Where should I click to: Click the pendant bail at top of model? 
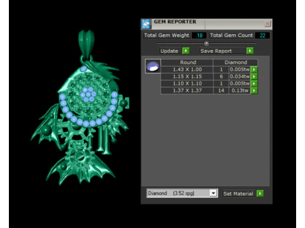86,44
